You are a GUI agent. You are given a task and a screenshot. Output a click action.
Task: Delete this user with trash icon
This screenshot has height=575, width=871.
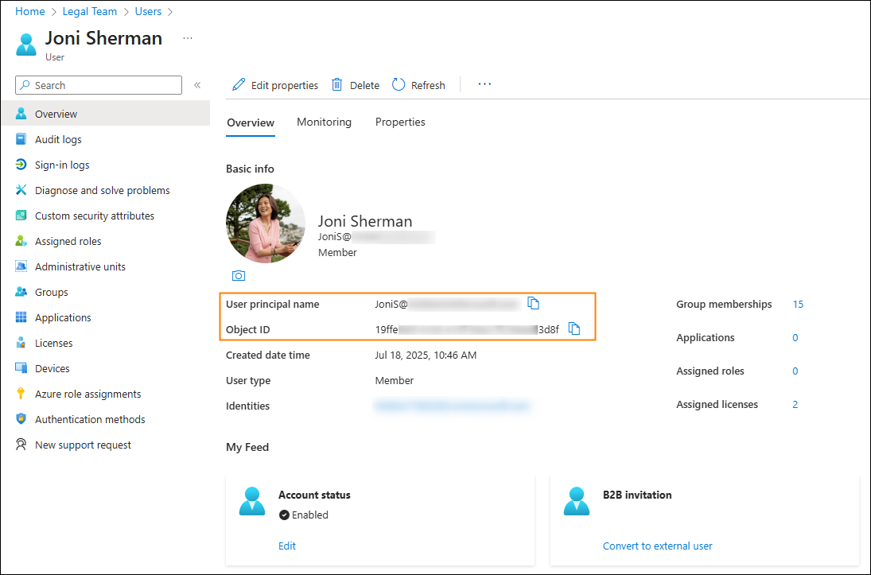pyautogui.click(x=355, y=84)
